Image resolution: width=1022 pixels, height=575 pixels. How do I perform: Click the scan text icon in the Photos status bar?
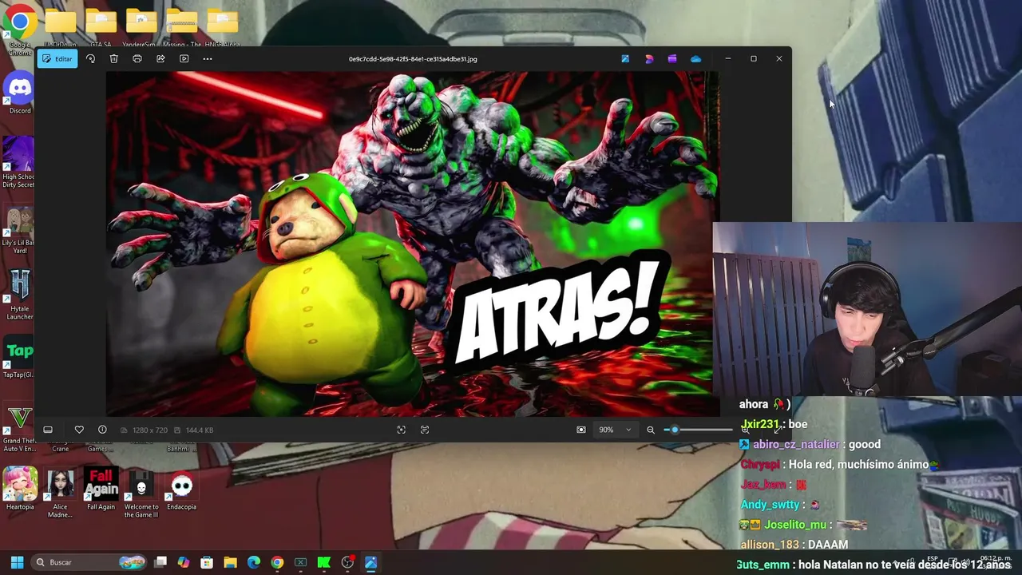(x=425, y=430)
